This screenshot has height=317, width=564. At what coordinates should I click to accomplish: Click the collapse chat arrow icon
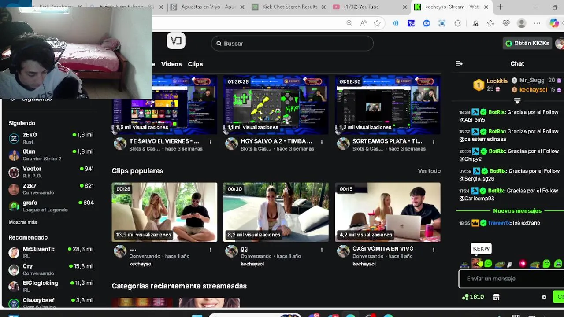tap(459, 64)
